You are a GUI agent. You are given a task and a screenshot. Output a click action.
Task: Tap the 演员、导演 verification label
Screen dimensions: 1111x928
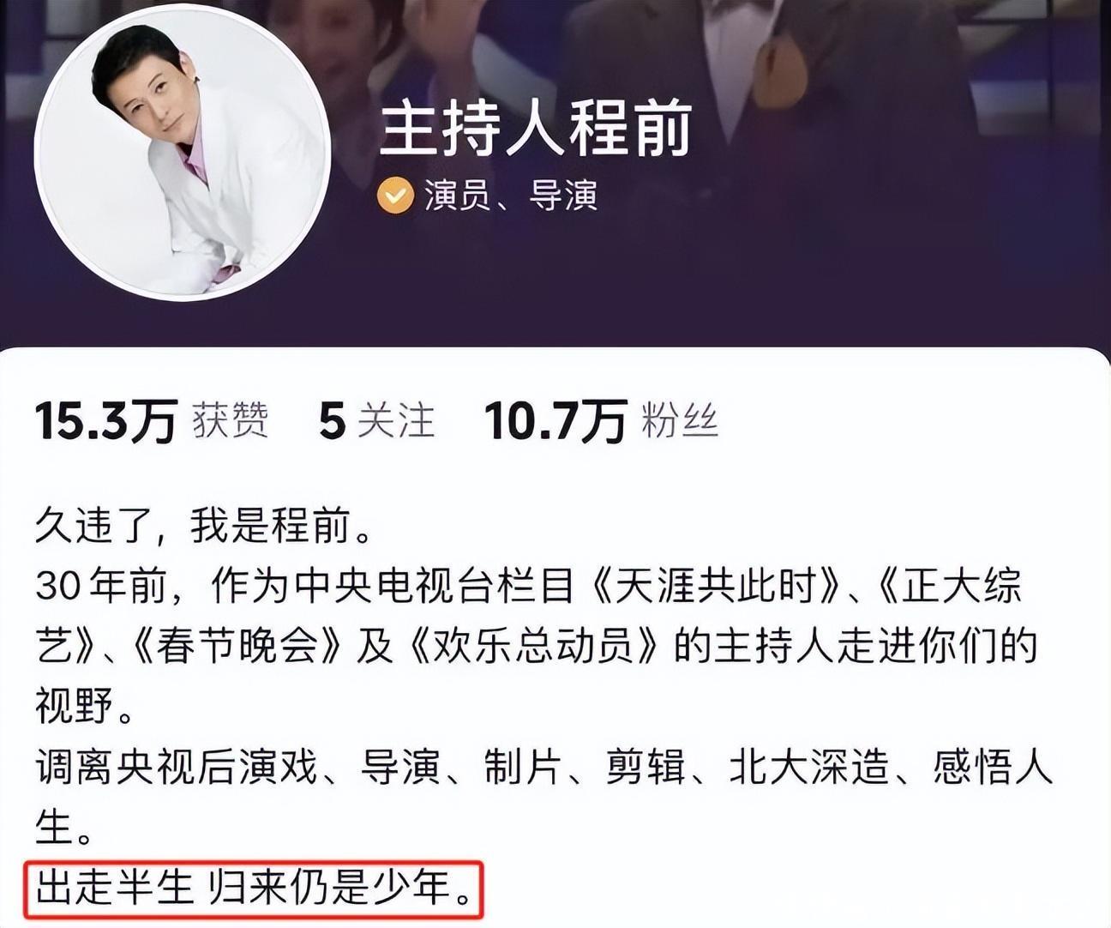click(x=511, y=196)
